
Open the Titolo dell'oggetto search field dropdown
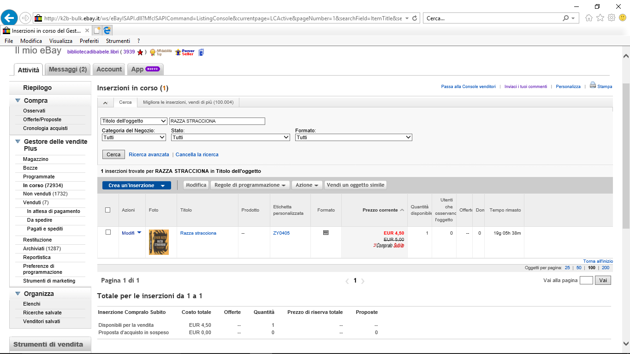(134, 121)
